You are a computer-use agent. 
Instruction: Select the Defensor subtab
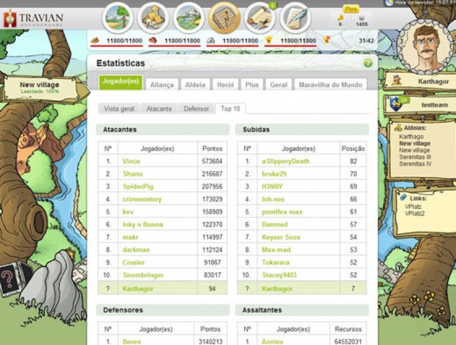(196, 109)
